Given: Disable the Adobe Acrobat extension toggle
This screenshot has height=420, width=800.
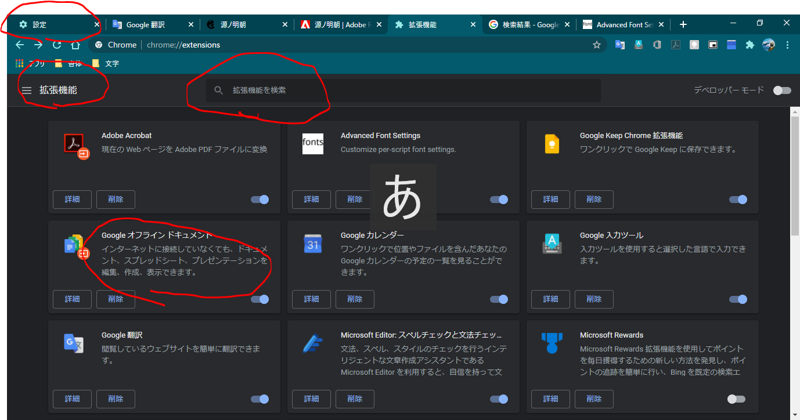Looking at the screenshot, I should (x=260, y=199).
